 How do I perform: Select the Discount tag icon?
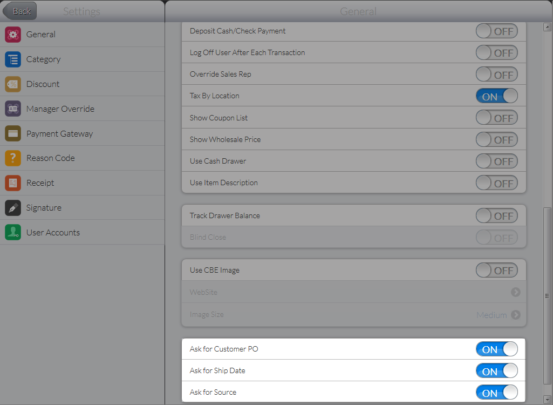pos(13,84)
